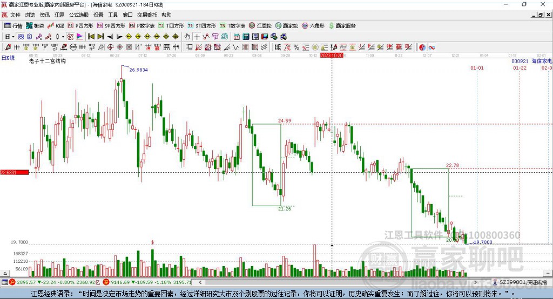Open the 设置 menu
Image resolution: width=553 pixels, height=299 pixels.
(98, 15)
